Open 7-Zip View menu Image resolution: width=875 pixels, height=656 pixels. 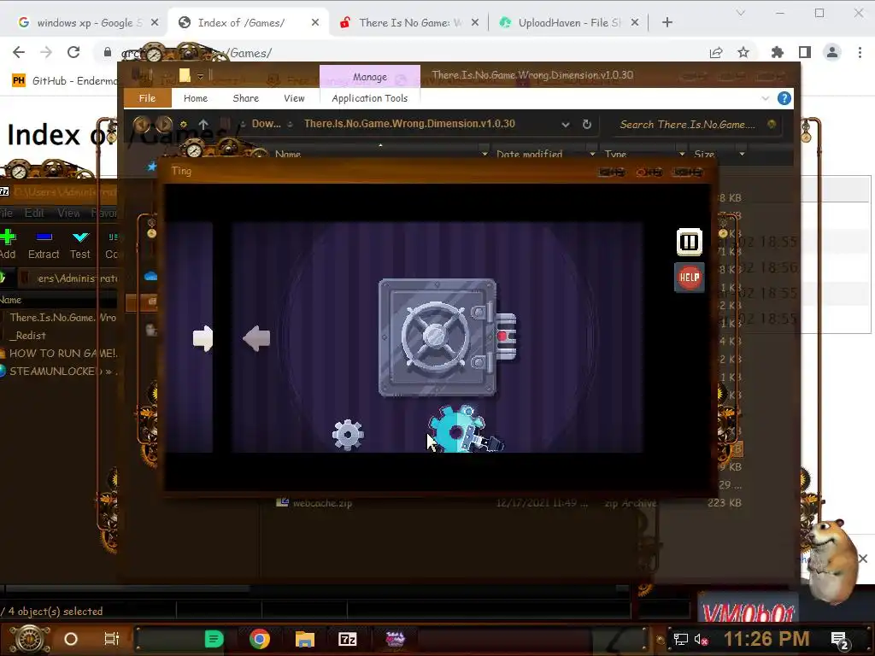[x=68, y=213]
